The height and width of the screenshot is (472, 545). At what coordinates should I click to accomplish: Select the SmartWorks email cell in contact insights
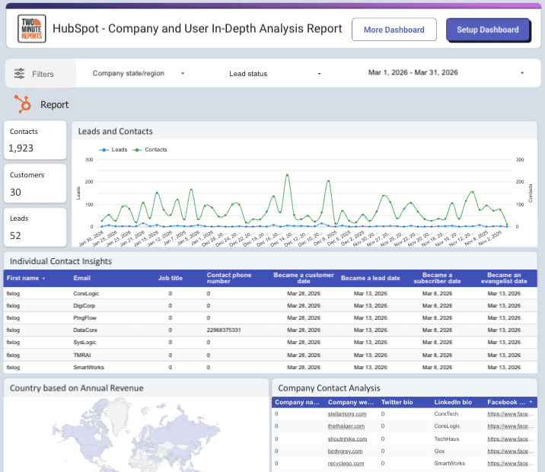tap(88, 368)
